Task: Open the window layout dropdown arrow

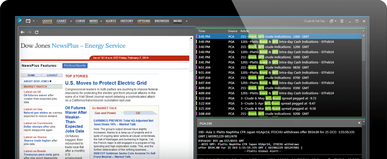Action: [x=336, y=21]
